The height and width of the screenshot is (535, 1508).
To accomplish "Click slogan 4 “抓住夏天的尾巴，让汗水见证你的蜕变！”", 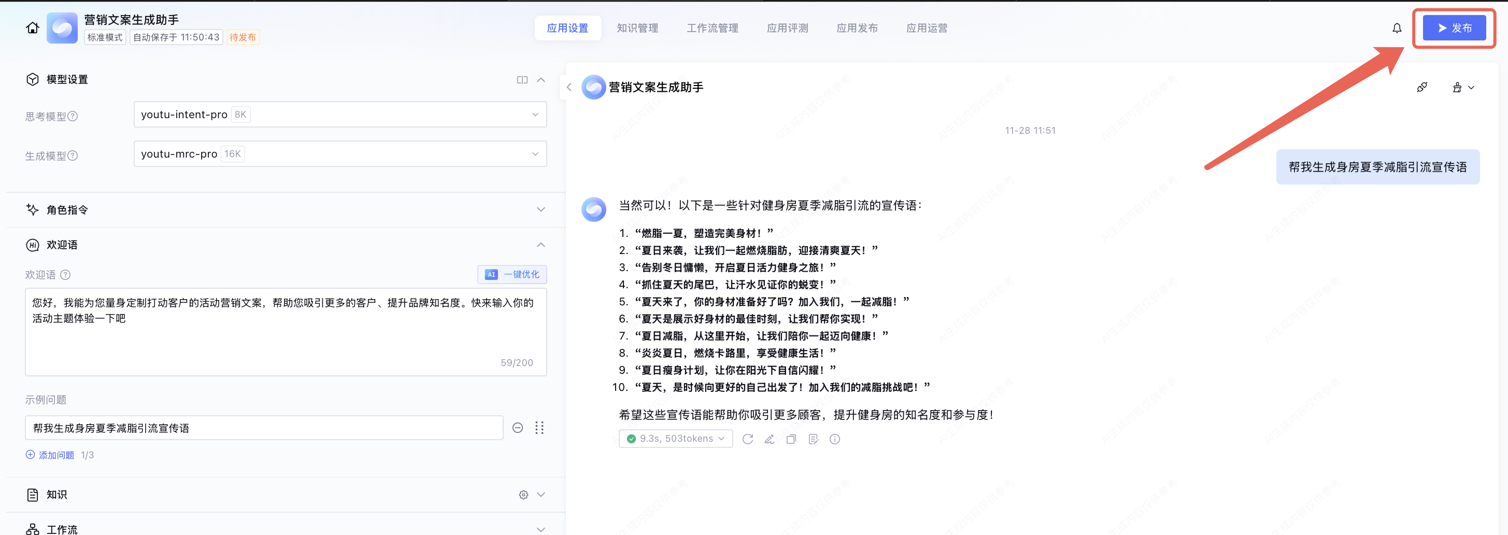I will point(735,285).
